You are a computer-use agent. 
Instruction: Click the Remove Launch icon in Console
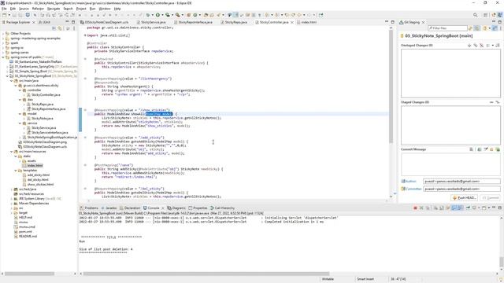421,208
